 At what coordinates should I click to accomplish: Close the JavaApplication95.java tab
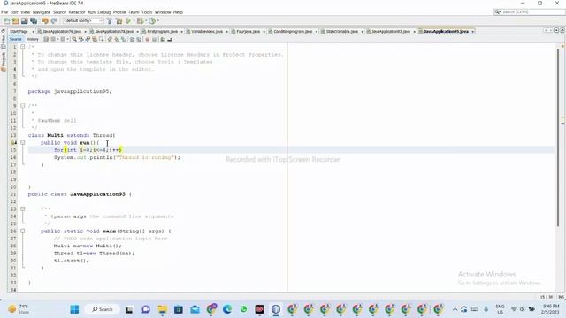coord(472,32)
